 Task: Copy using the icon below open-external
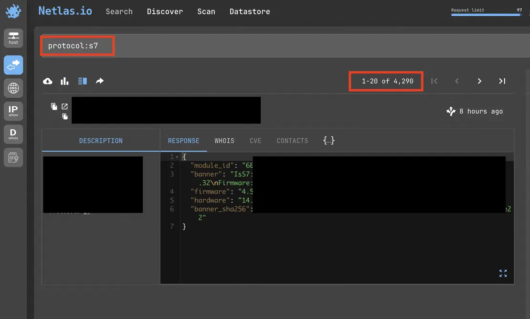[x=65, y=116]
